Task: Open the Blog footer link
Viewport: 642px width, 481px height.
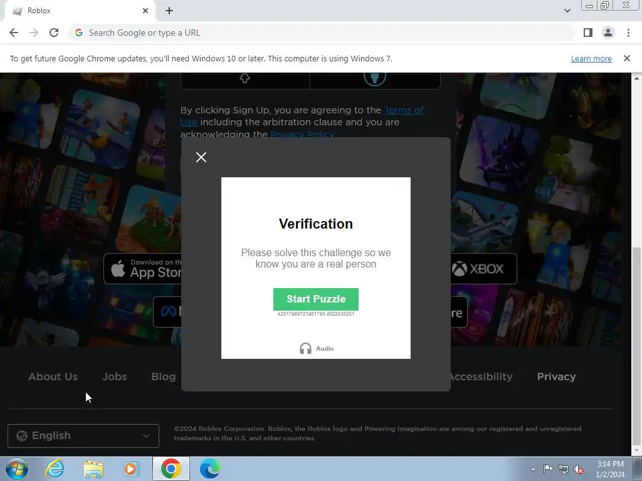Action: (x=164, y=376)
